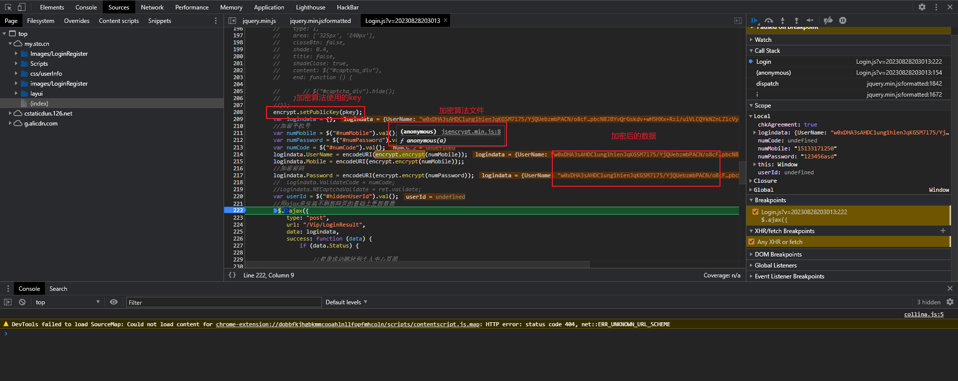Open collina.js:5 source link
This screenshot has width=958, height=381.
(924, 314)
